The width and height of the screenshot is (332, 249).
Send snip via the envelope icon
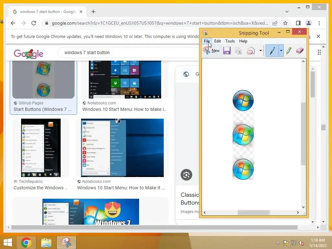click(251, 51)
